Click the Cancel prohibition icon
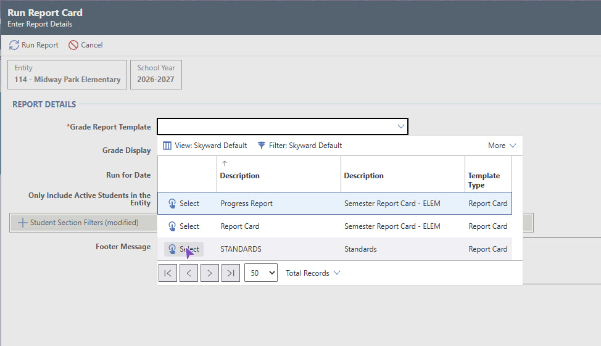Screen dimensions: 601x346 (73, 45)
